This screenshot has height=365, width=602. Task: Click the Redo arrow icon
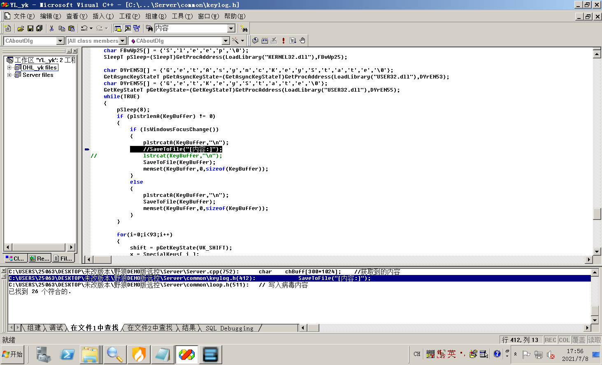(99, 28)
